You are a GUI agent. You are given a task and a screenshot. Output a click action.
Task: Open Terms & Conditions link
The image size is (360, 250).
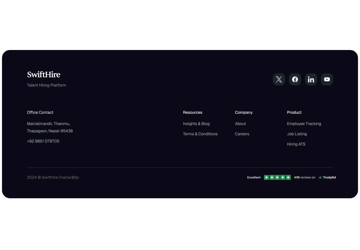click(200, 134)
